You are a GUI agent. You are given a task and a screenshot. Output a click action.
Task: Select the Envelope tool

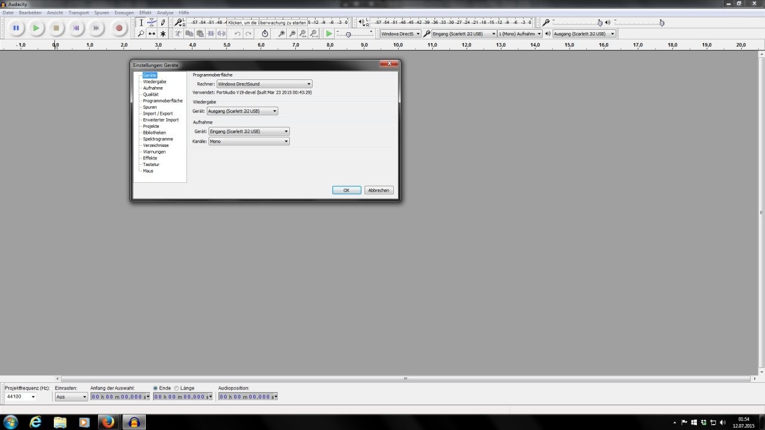click(152, 22)
